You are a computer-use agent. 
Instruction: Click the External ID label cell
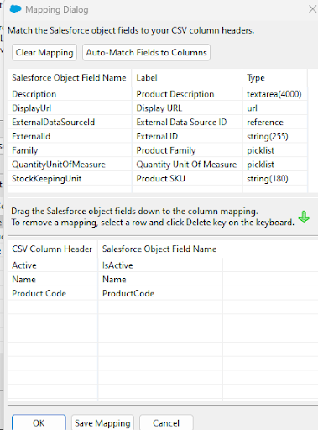(187, 136)
